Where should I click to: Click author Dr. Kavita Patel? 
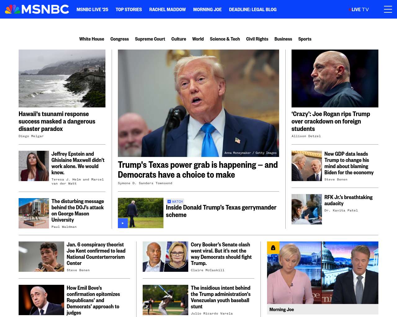(x=341, y=211)
